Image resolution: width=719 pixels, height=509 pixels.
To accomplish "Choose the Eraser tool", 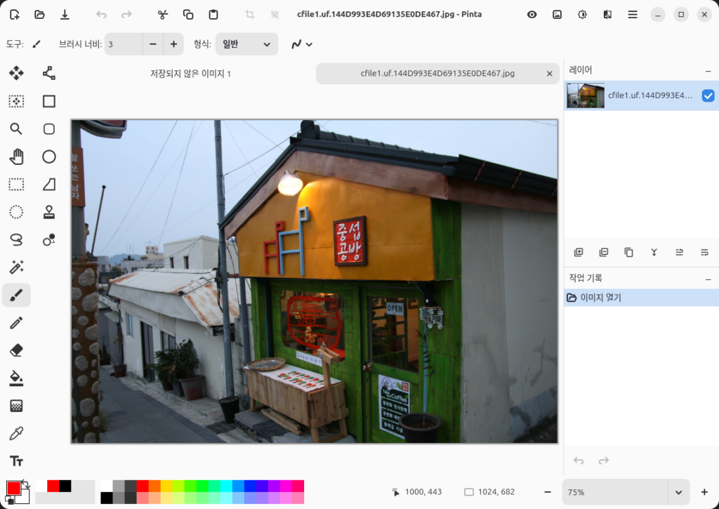I will point(16,350).
